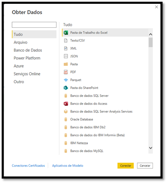The height and width of the screenshot is (183, 167).
Task: Click the scrollbar up arrow
Action: pos(150,34)
